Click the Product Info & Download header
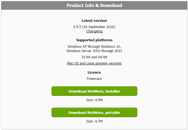Screen dimensions: 188x130 [x=94, y=5]
